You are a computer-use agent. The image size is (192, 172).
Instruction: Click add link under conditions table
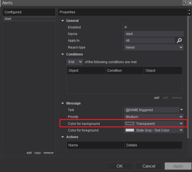click(x=156, y=98)
